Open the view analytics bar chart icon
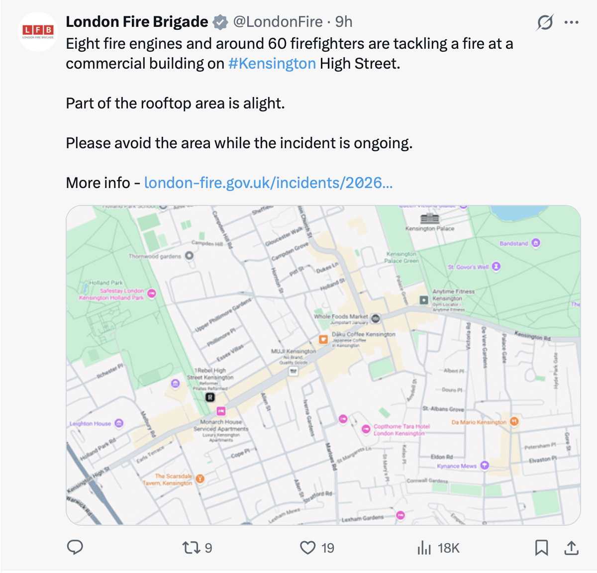 [424, 548]
